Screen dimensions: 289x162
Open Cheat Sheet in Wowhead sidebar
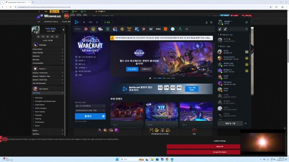click(37, 49)
